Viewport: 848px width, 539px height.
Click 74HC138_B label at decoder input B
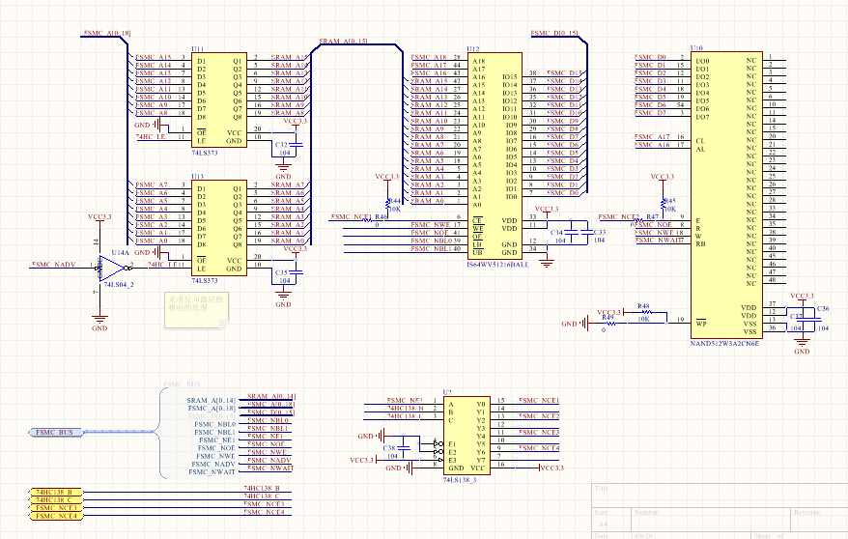coord(406,409)
